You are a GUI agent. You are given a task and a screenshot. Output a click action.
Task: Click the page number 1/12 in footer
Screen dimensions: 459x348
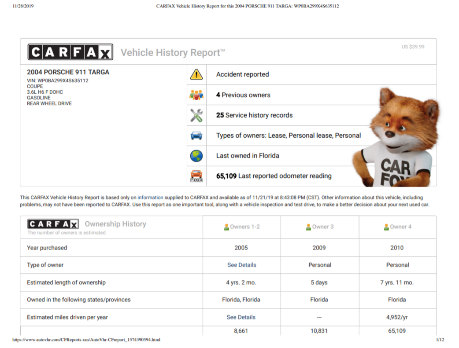(440, 340)
